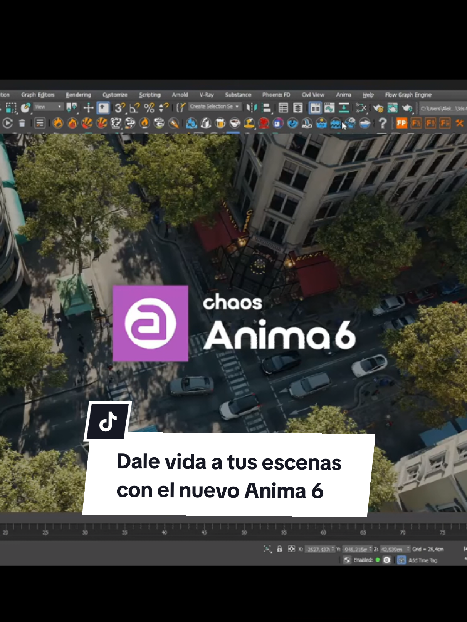Open the Arnold menu

click(x=180, y=95)
